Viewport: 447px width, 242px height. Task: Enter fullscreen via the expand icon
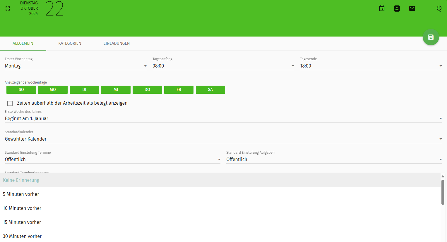8,8
